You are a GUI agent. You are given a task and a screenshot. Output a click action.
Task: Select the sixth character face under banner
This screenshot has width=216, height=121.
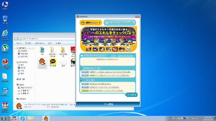pyautogui.click(x=122, y=49)
